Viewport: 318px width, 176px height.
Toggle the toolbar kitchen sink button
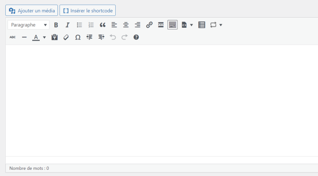[x=172, y=25]
